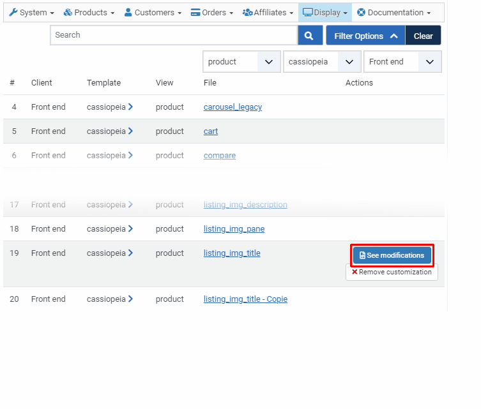Open the Products menu
Image resolution: width=481 pixels, height=409 pixels.
pos(89,13)
